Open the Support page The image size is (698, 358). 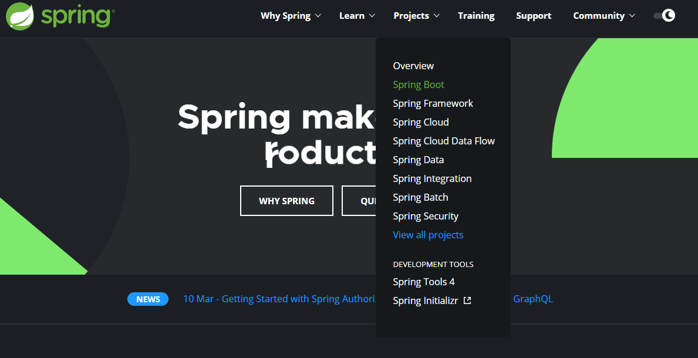point(534,16)
